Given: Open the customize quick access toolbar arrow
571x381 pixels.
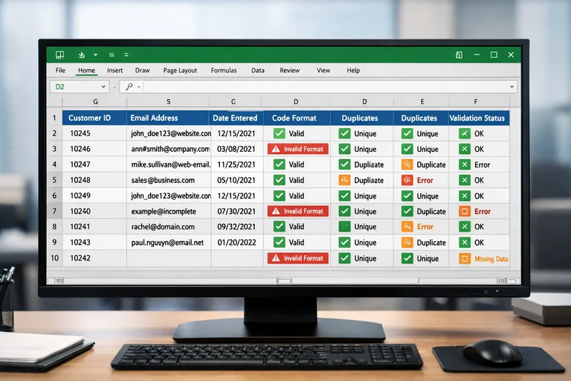Looking at the screenshot, I should [126, 55].
